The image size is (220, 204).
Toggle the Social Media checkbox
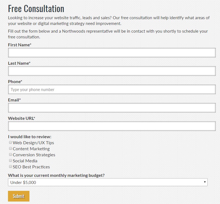pyautogui.click(x=10, y=160)
